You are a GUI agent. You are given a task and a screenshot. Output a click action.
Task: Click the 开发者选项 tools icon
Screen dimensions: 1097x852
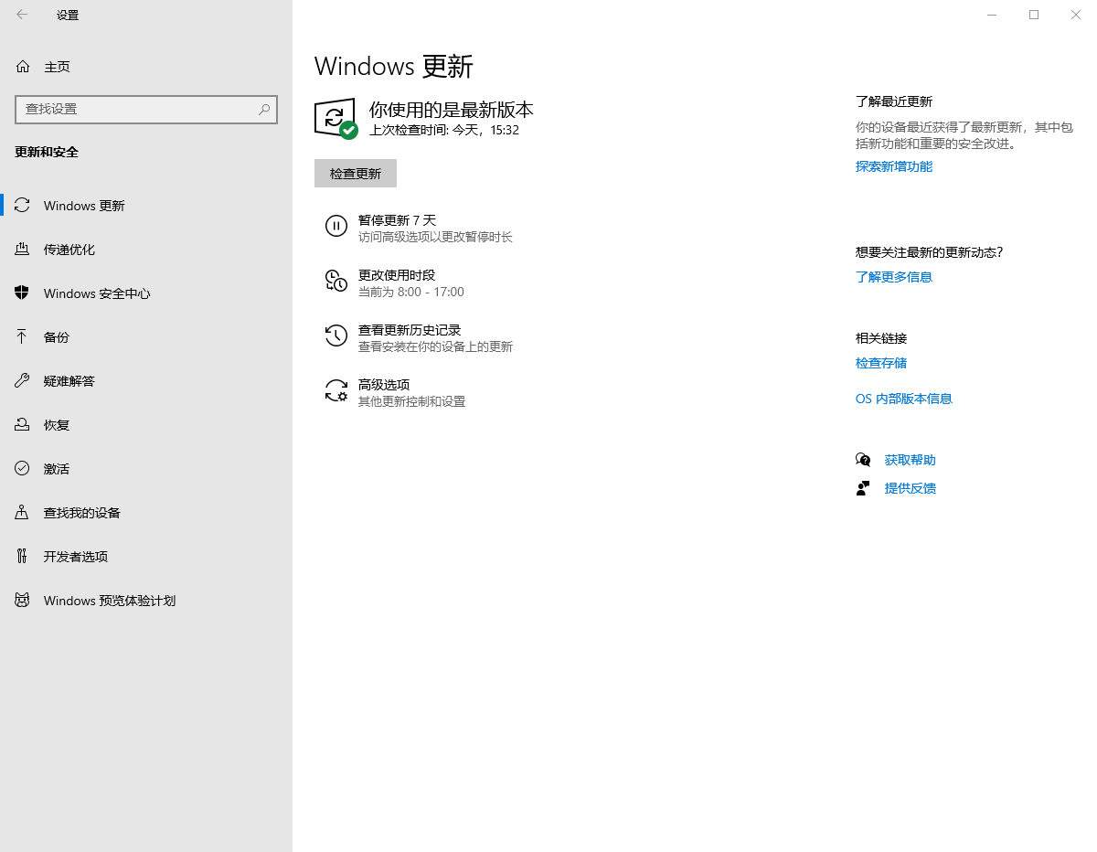tap(22, 557)
